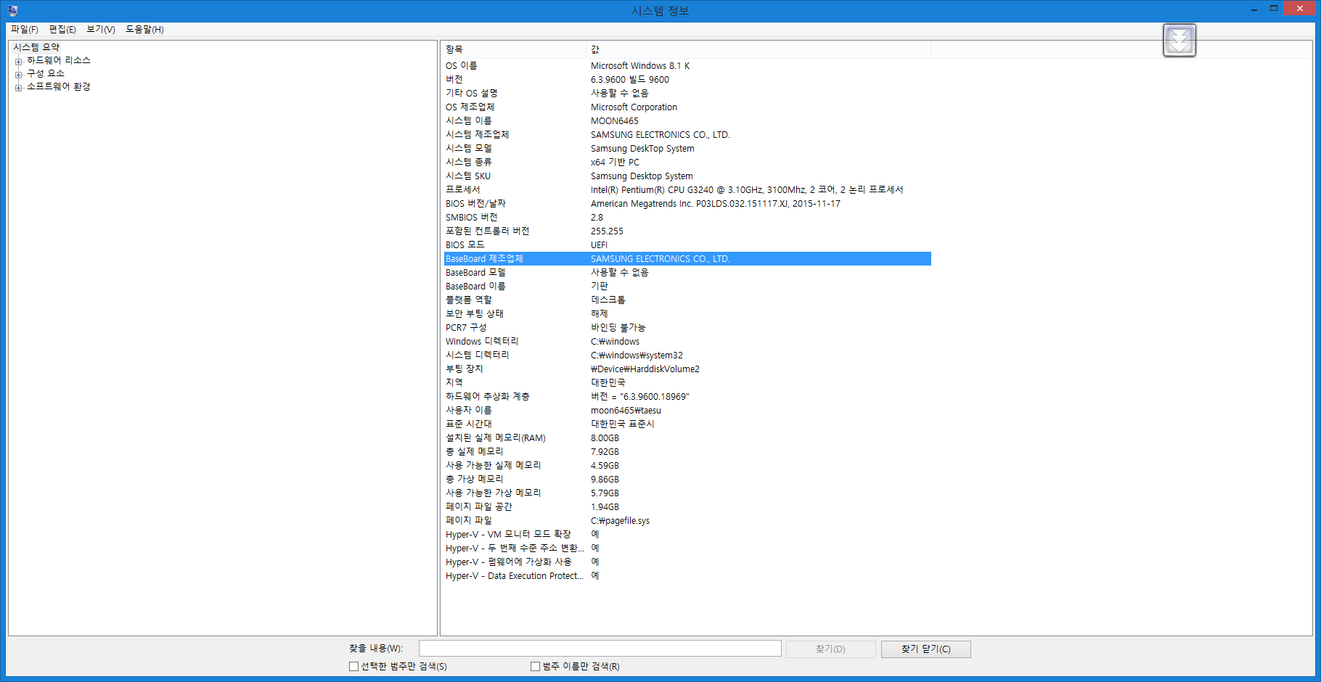Image resolution: width=1321 pixels, height=682 pixels.
Task: Select the 소프트웨어 환경 tree label
Action: [59, 86]
